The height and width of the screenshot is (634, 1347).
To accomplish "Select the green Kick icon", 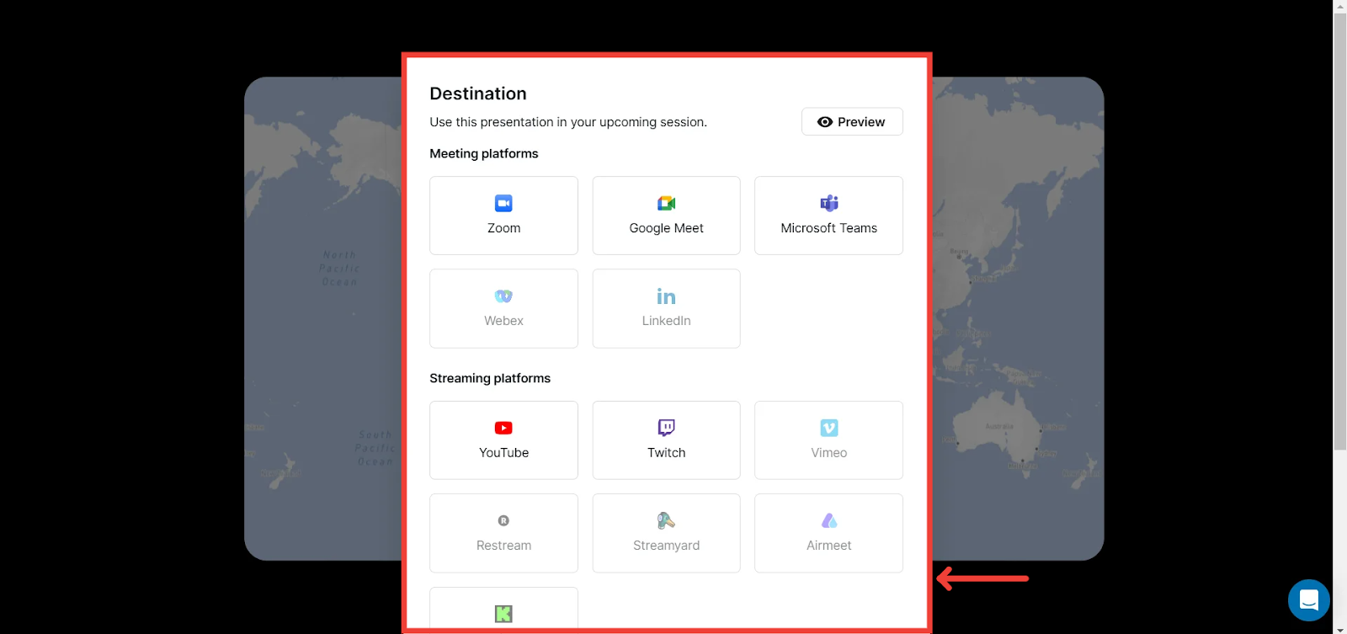I will 503,614.
